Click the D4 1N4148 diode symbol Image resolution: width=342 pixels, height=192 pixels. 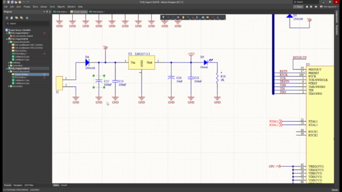(x=87, y=63)
